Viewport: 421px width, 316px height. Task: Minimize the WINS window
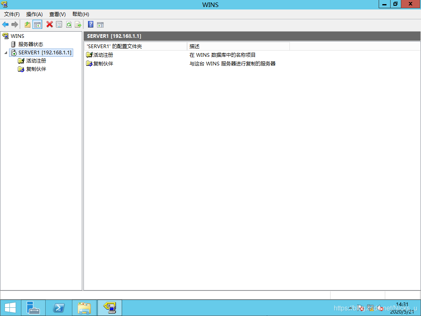(384, 4)
